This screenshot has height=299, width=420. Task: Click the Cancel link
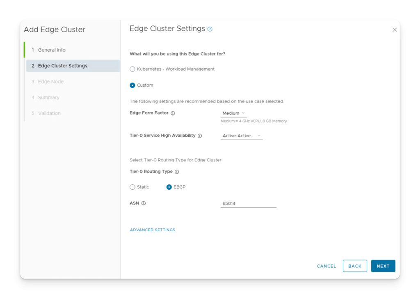326,266
